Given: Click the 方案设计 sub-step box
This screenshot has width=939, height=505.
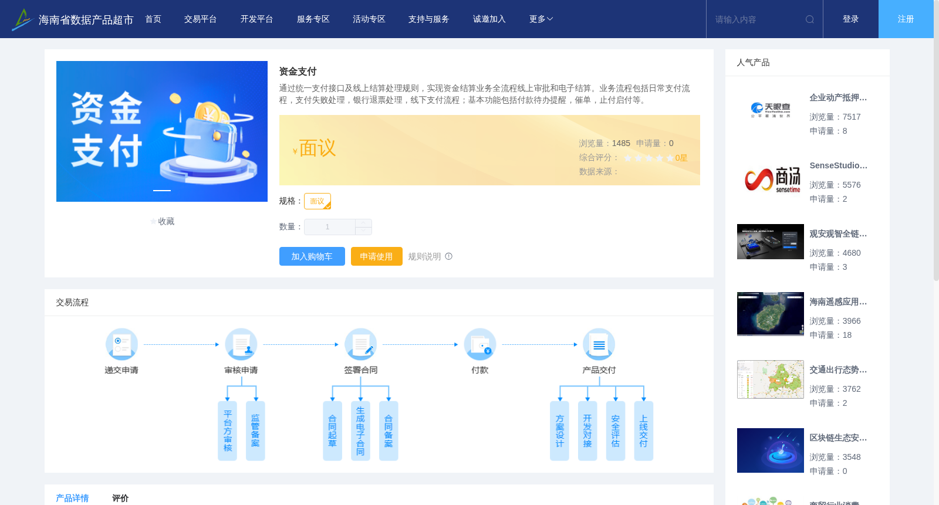Looking at the screenshot, I should point(559,431).
